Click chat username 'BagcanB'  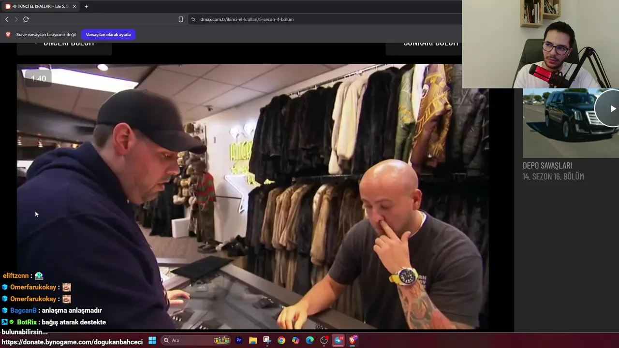coord(23,310)
